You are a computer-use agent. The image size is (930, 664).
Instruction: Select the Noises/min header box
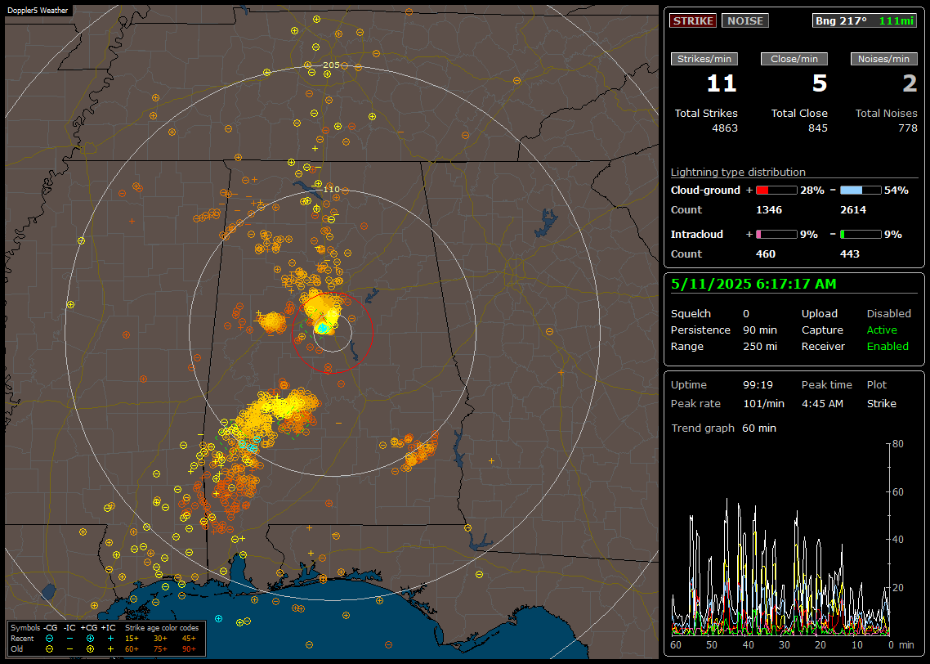(883, 59)
